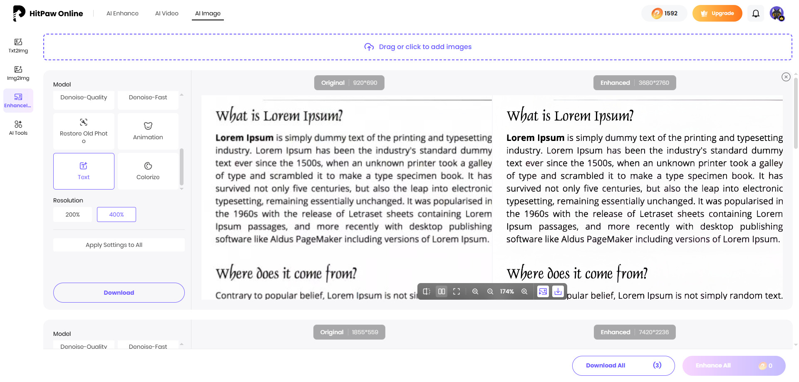Pick the Denoise-Quality model

coord(83,97)
